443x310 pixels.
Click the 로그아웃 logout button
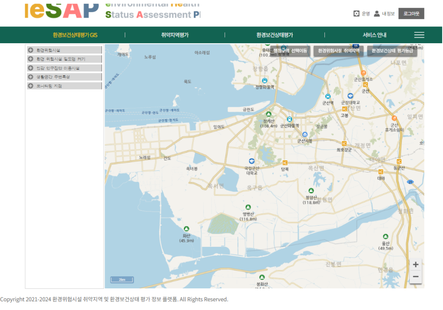click(x=411, y=13)
